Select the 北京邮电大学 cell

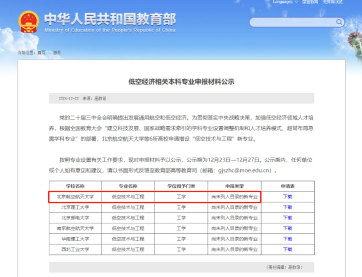75,218
